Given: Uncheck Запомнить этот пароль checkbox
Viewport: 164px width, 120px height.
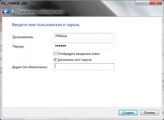Looking at the screenshot, I should coord(55,60).
